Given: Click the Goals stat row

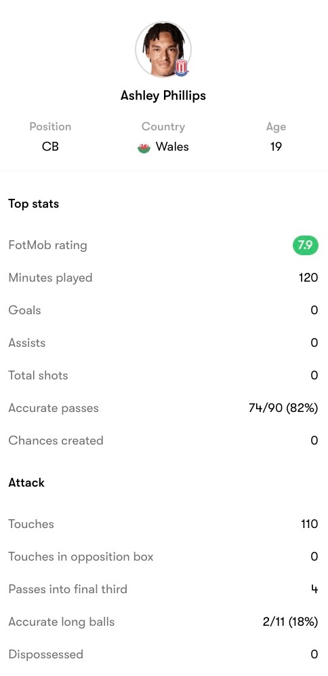Looking at the screenshot, I should coord(163,310).
